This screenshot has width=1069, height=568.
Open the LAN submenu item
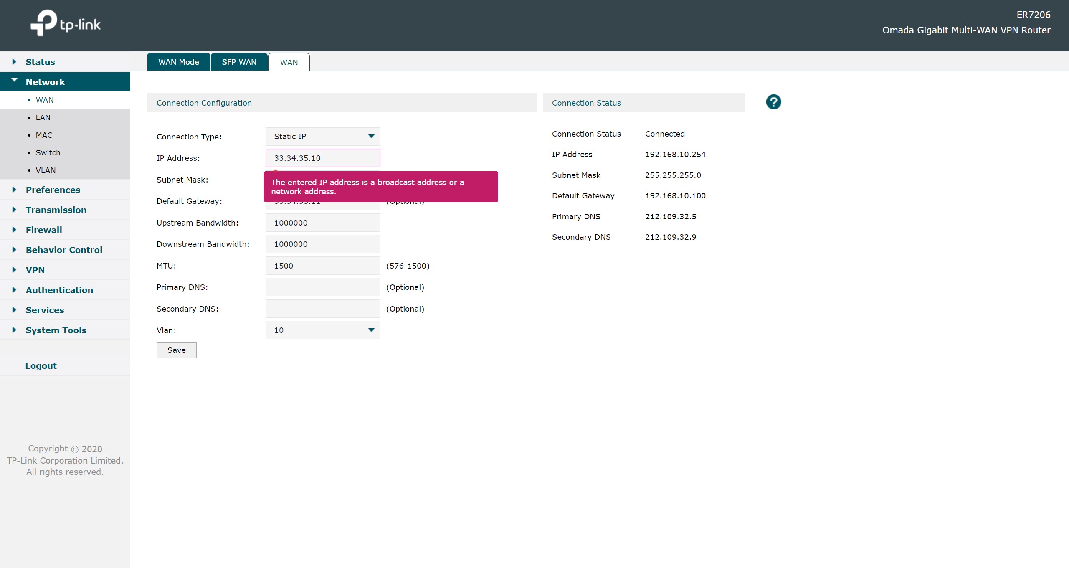pos(43,117)
